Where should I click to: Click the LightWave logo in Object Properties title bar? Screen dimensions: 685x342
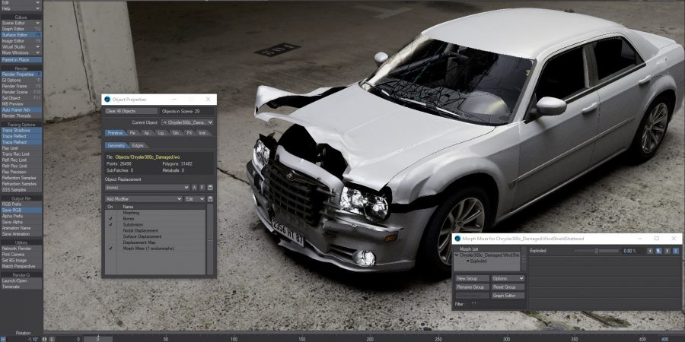(x=107, y=100)
